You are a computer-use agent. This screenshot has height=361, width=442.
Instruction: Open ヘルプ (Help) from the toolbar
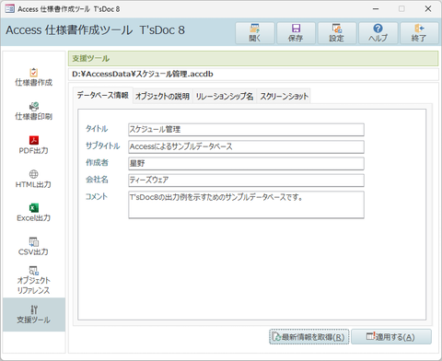[x=378, y=33]
